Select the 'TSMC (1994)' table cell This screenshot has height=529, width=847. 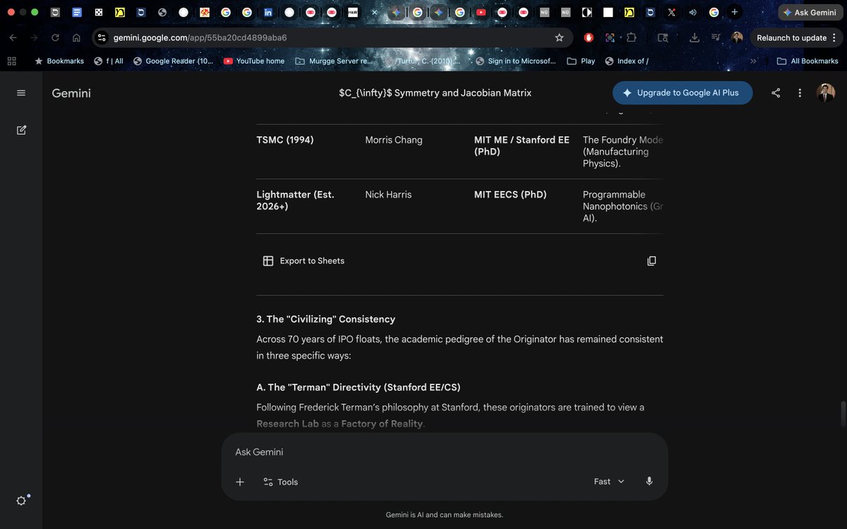pyautogui.click(x=285, y=140)
